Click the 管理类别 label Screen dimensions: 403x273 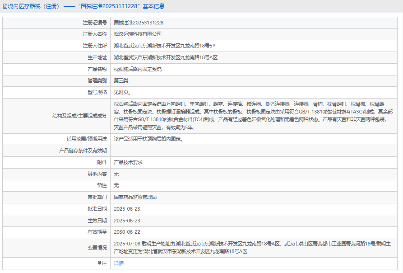[x=97, y=80]
